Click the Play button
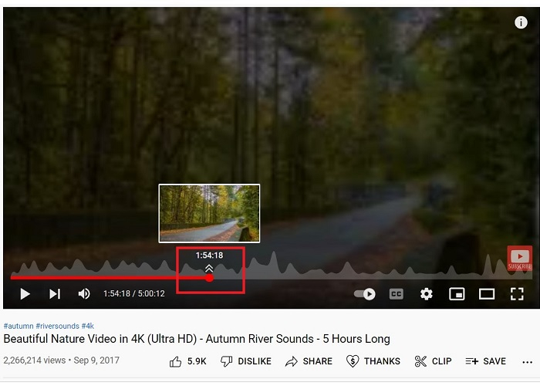 [25, 294]
